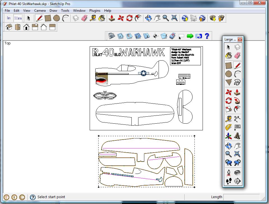Viewport: 269px width, 204px height.
Task: Select the Axes tool in Large Tool Set
Action: coord(229,136)
